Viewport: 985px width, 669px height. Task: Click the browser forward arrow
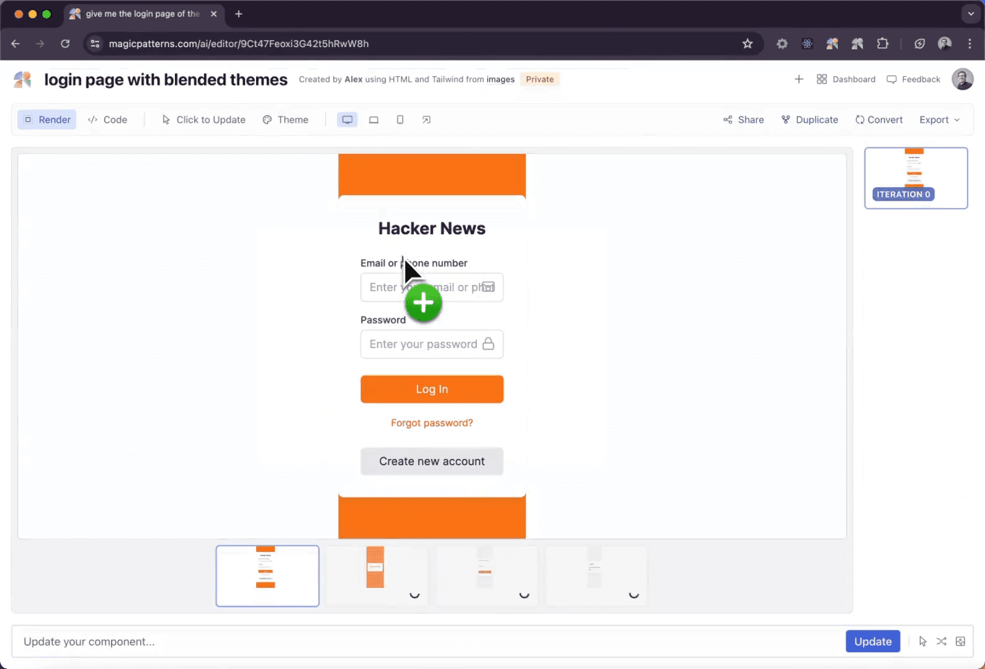point(40,43)
